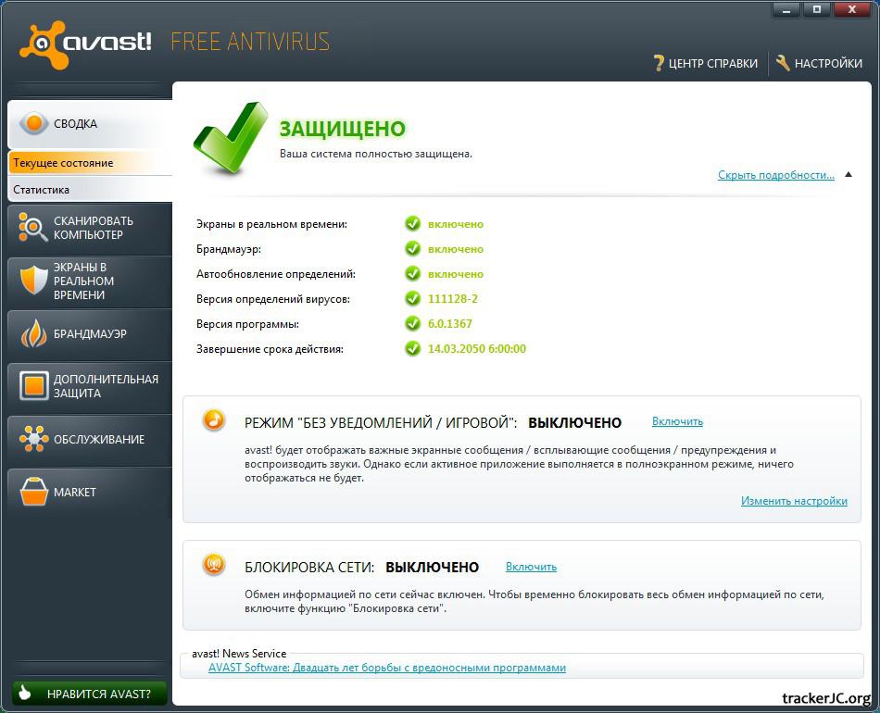
Task: Click the question mark Help Center icon
Action: point(659,63)
